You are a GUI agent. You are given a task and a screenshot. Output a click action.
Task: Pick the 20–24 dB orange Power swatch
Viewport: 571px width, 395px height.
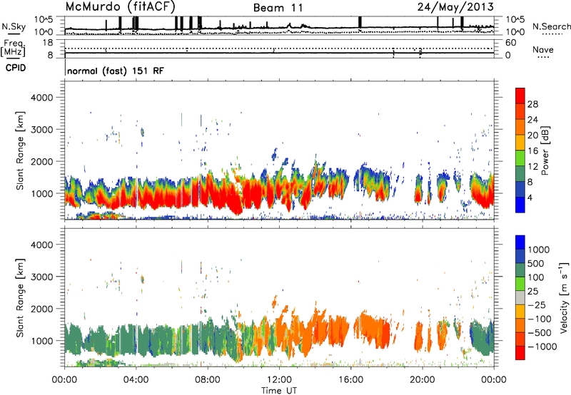pos(520,127)
